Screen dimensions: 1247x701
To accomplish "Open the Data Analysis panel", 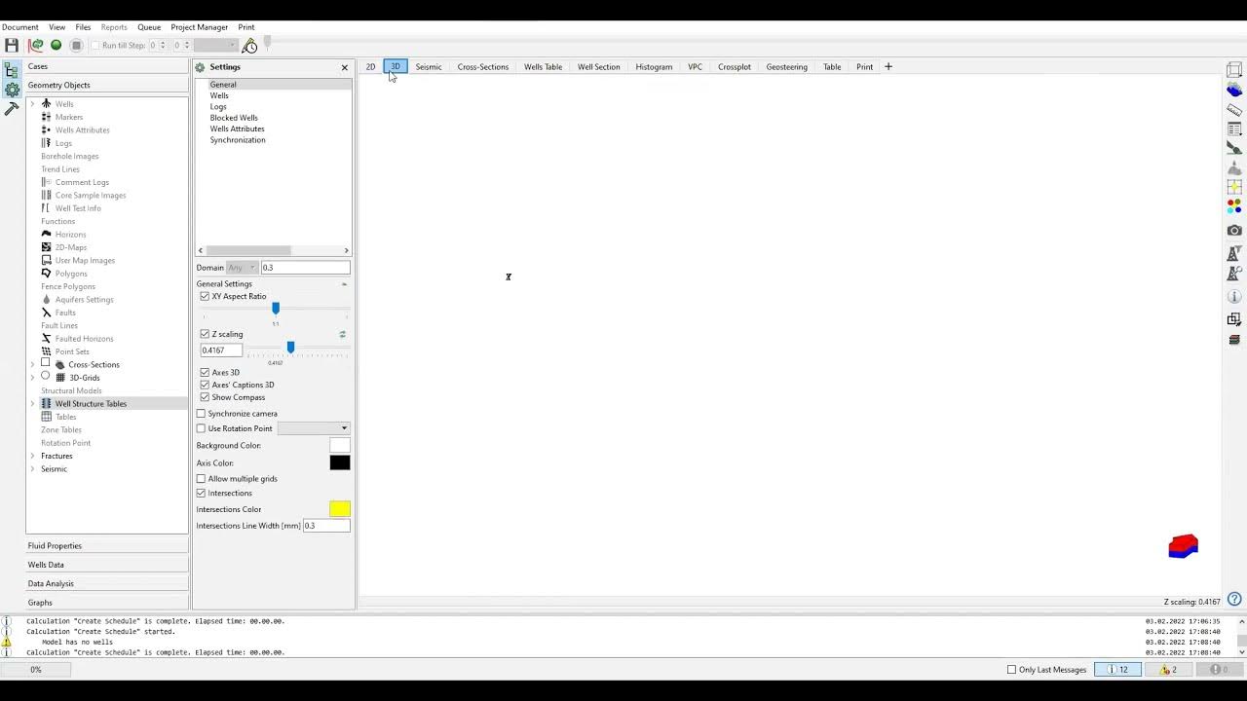I will (107, 583).
